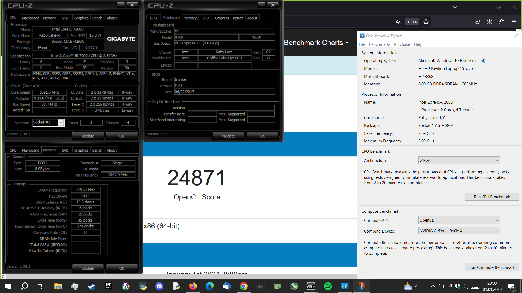Open the Geekbench Help menu
The height and width of the screenshot is (293, 522).
(x=418, y=44)
